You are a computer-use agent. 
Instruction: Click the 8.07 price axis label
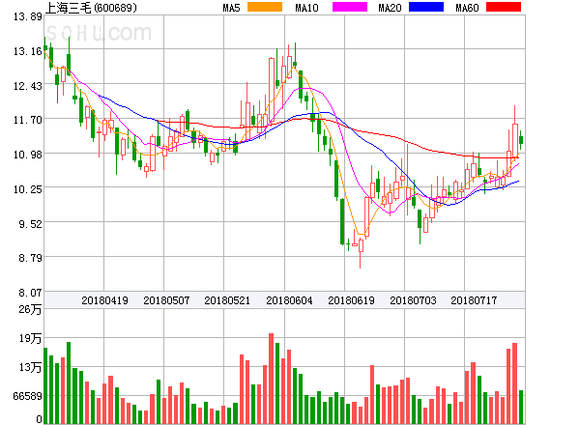(31, 293)
